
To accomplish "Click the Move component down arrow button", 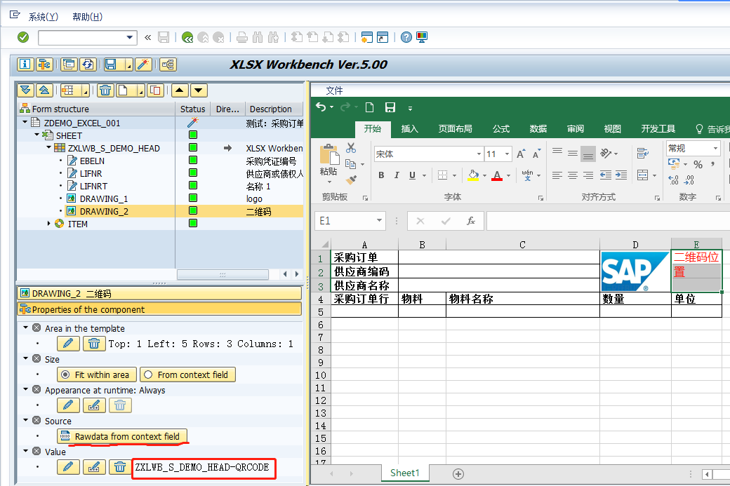I will click(199, 90).
